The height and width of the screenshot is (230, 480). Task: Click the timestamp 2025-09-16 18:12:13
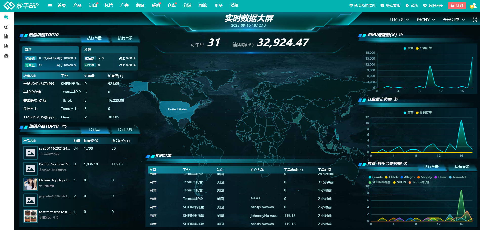(x=248, y=26)
